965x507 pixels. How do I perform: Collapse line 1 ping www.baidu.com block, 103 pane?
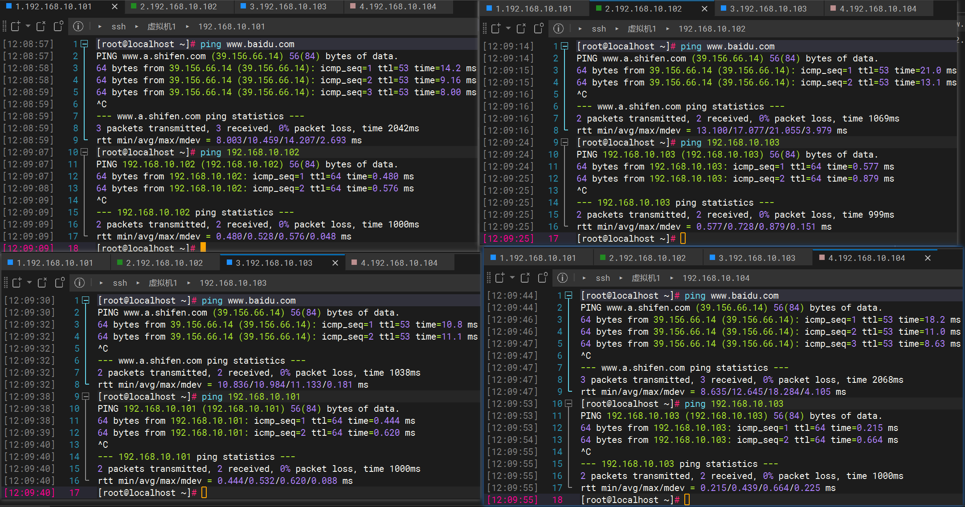coord(86,300)
